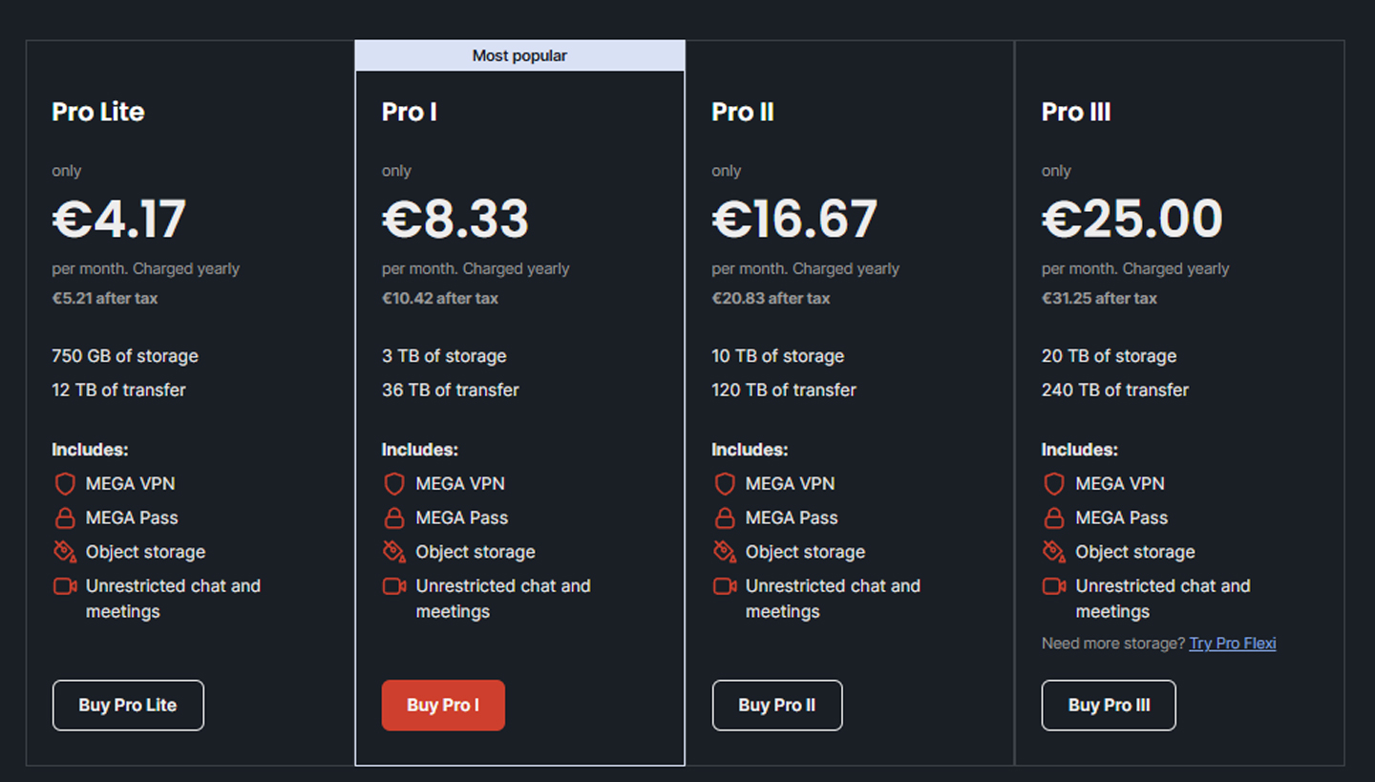Click the chat and meetings icon in Pro I
The image size is (1375, 782).
pos(394,586)
